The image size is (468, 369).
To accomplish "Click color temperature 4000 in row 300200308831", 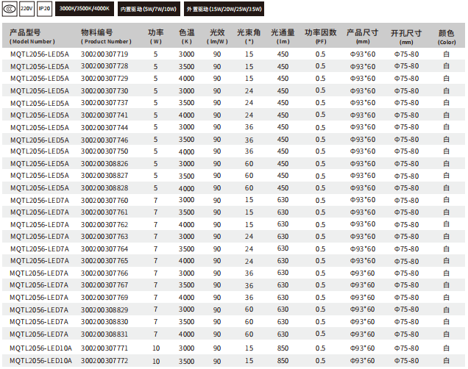I will (187, 334).
